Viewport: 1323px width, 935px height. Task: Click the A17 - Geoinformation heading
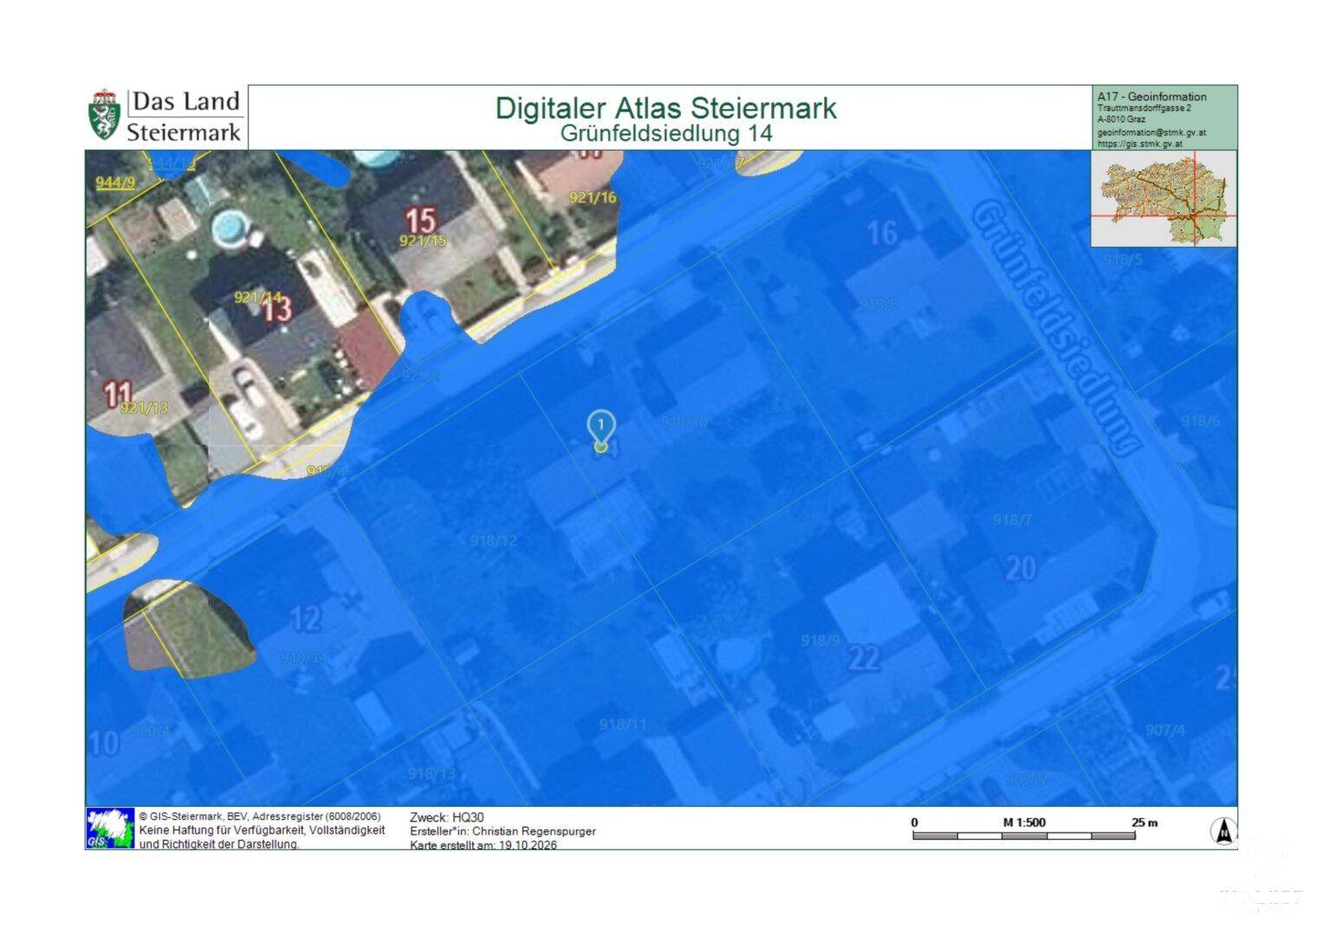(x=1151, y=97)
